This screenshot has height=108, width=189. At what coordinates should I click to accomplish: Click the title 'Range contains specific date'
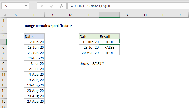[x=48, y=26]
